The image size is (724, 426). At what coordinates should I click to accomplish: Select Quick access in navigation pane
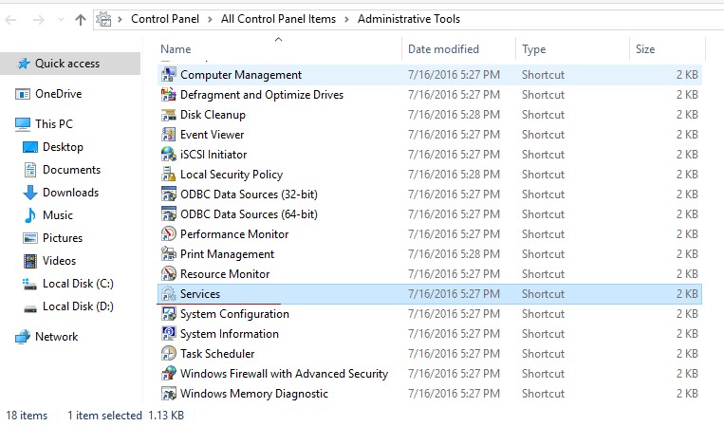click(70, 64)
